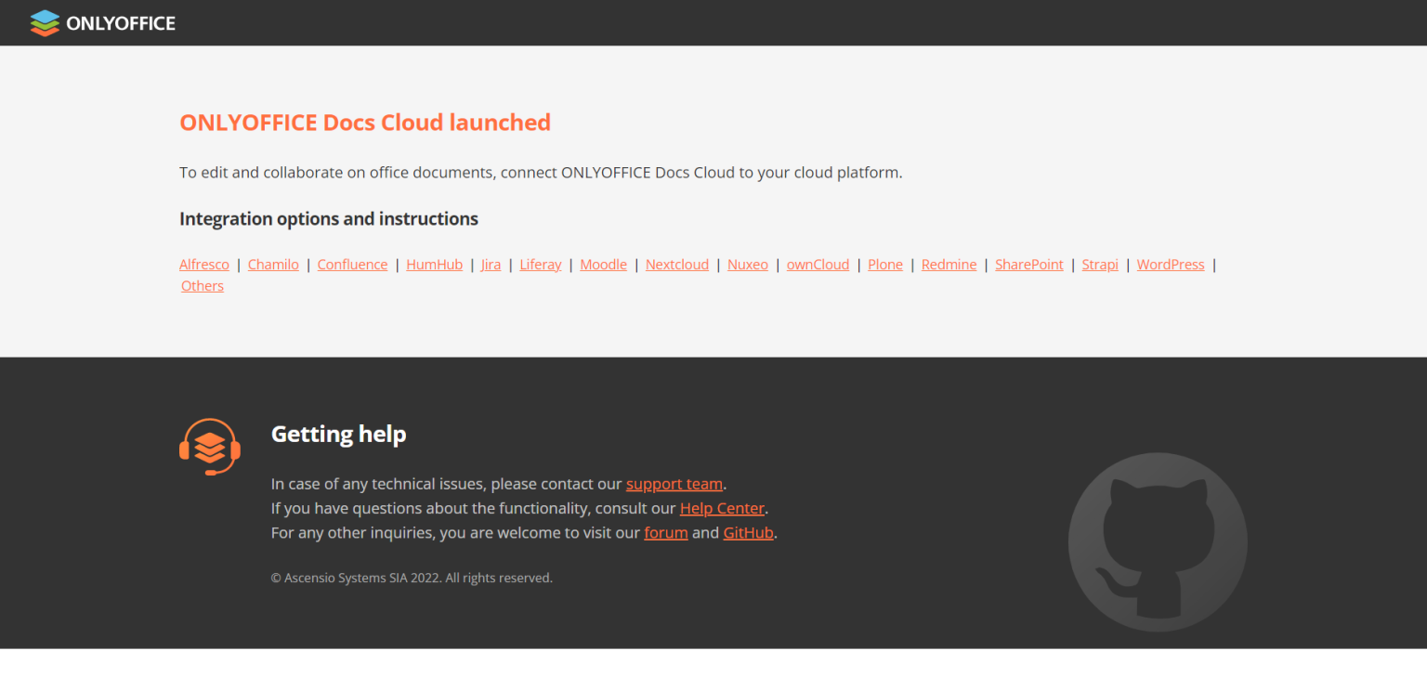Open the SharePoint integration instructions
Viewport: 1427px width, 690px height.
1028,265
